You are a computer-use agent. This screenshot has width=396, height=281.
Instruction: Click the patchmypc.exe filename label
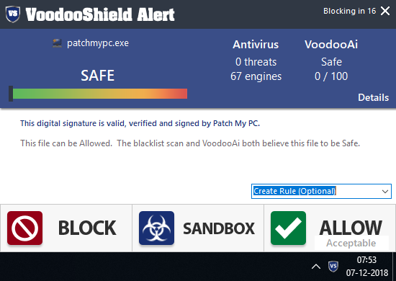click(98, 43)
